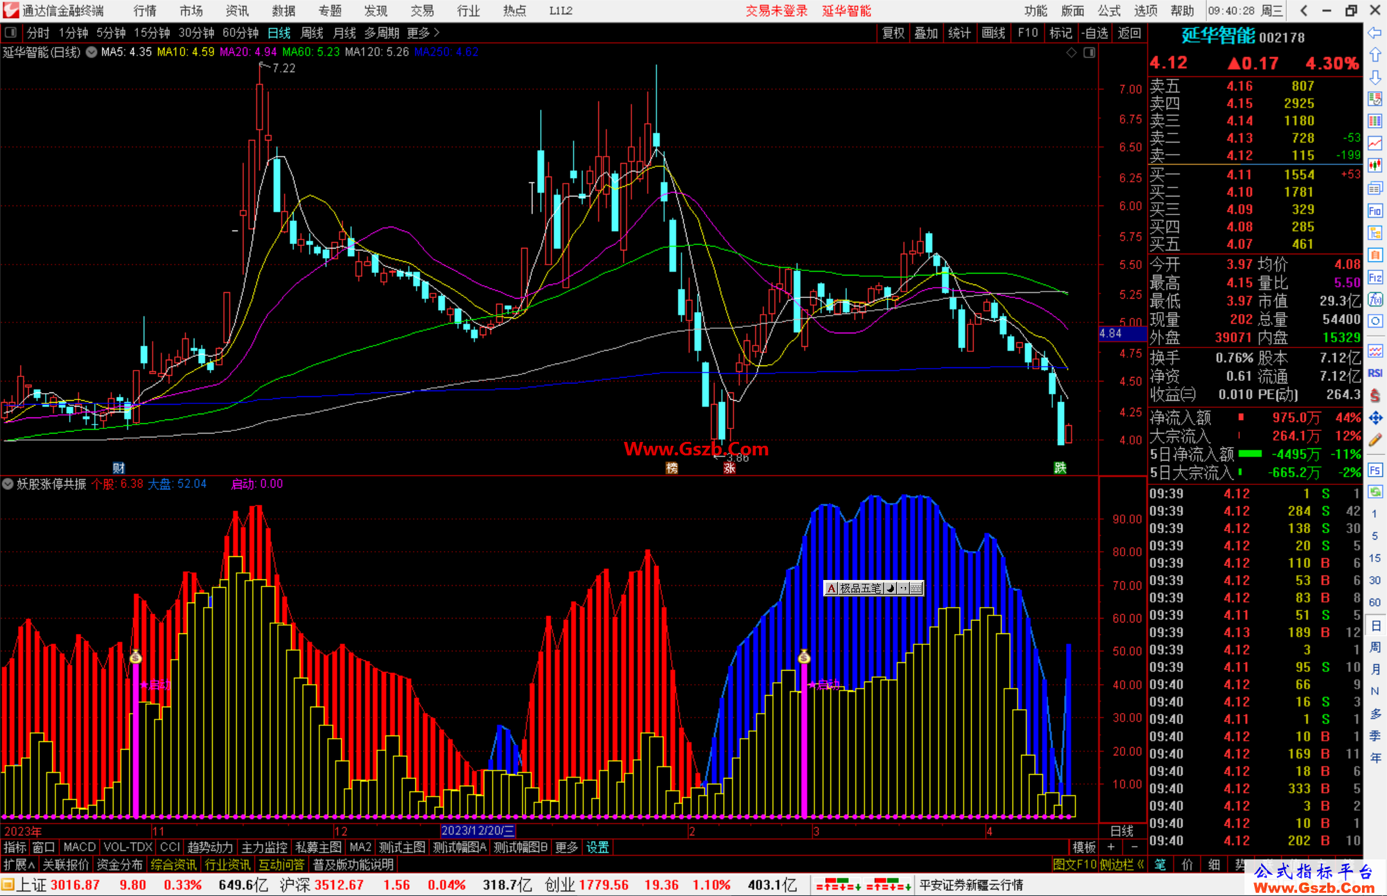
Task: Switch to the 1-minute period using sidebar '1'
Action: tap(1374, 514)
